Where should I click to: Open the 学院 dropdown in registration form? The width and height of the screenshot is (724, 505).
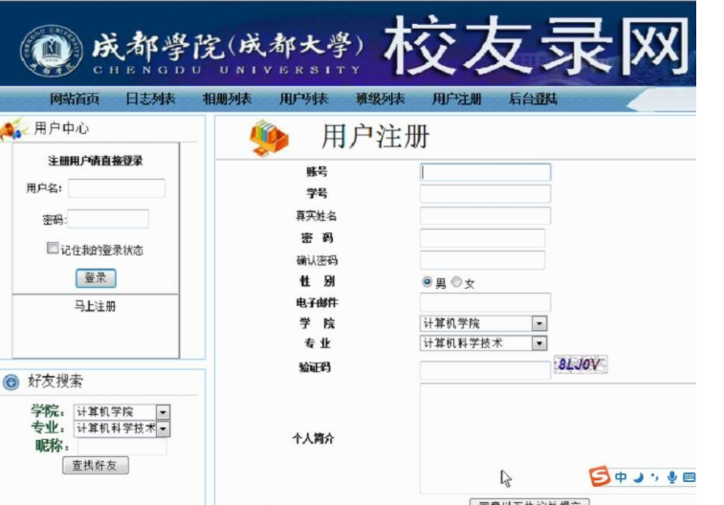(x=483, y=323)
